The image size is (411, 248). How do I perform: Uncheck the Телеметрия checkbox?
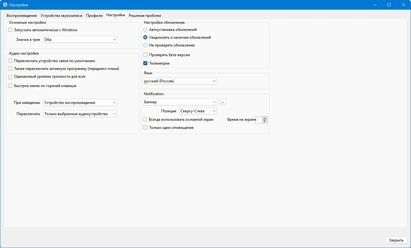point(145,63)
